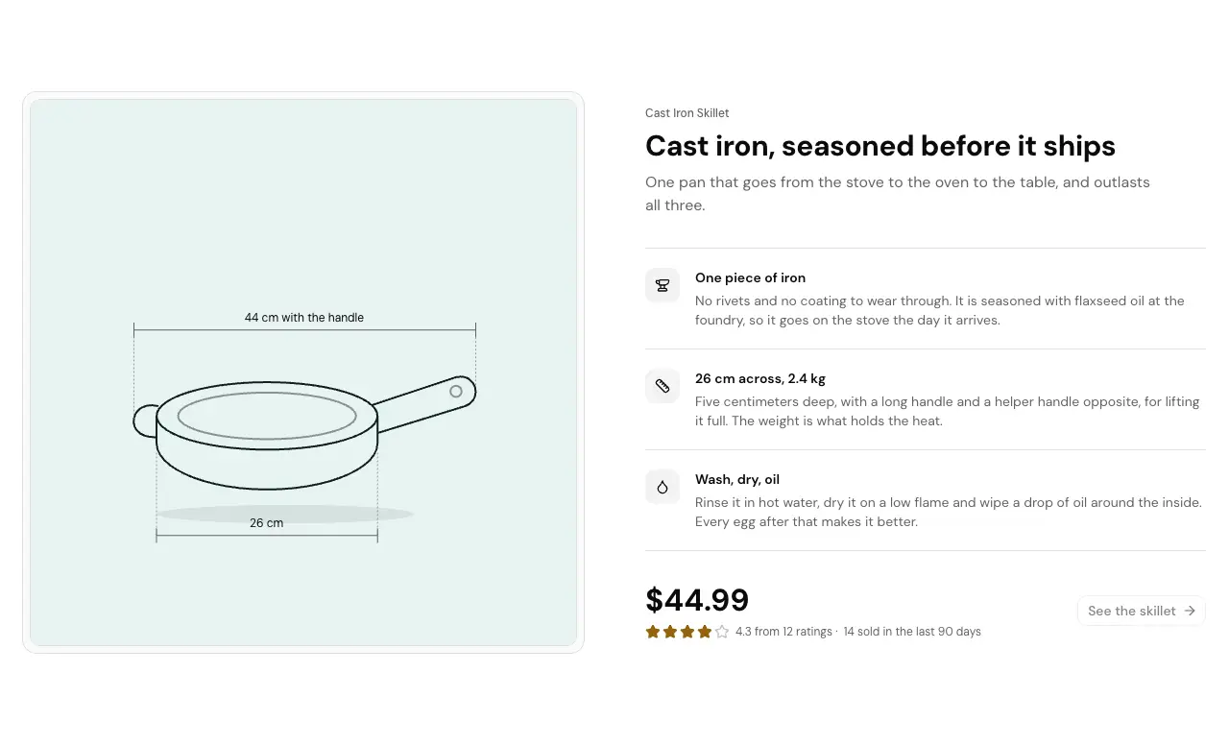The width and height of the screenshot is (1229, 745).
Task: Click the 4.3 from 12 ratings text
Action: (783, 632)
